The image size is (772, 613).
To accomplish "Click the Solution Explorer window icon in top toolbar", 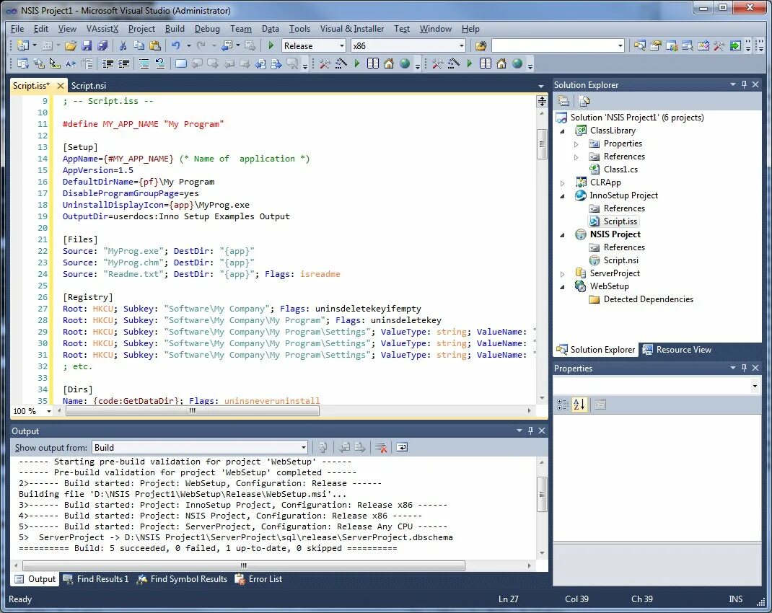I will coord(639,45).
